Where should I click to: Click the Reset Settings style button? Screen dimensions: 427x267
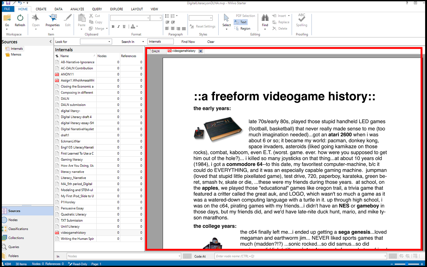[x=203, y=26]
